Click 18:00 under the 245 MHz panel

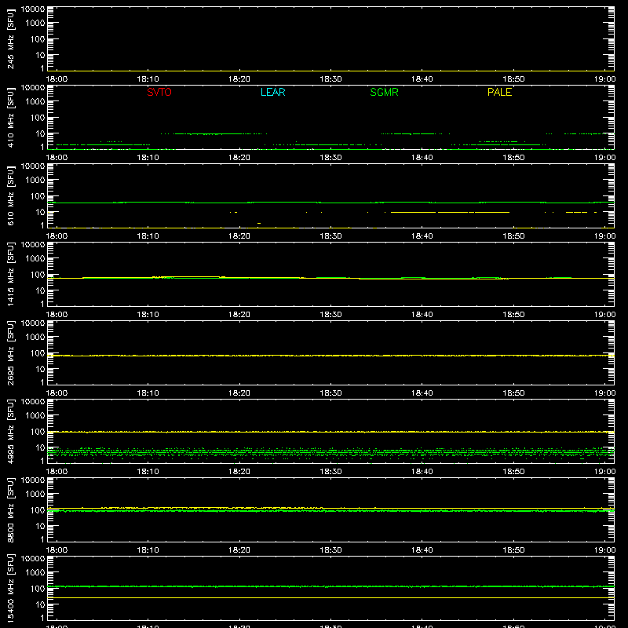click(57, 79)
